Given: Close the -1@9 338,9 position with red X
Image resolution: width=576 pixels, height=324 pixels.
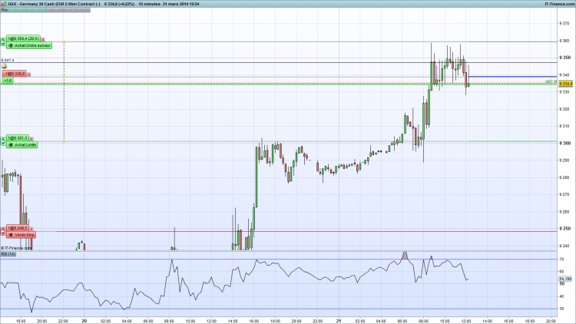Looking at the screenshot, I should pos(28,74).
